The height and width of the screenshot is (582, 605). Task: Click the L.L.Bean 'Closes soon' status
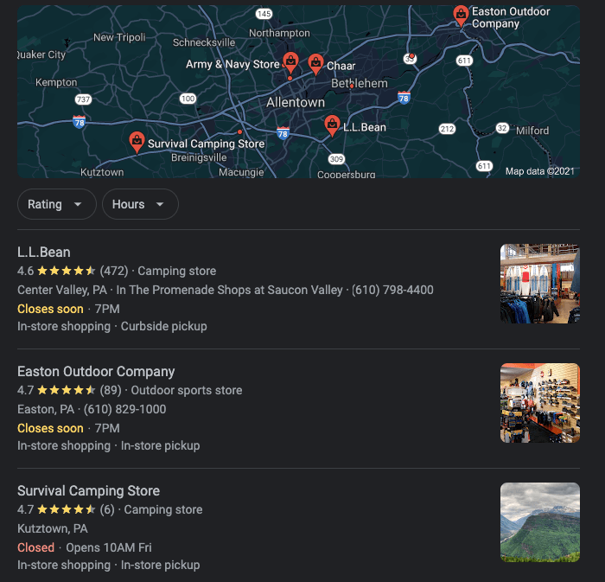click(x=50, y=309)
